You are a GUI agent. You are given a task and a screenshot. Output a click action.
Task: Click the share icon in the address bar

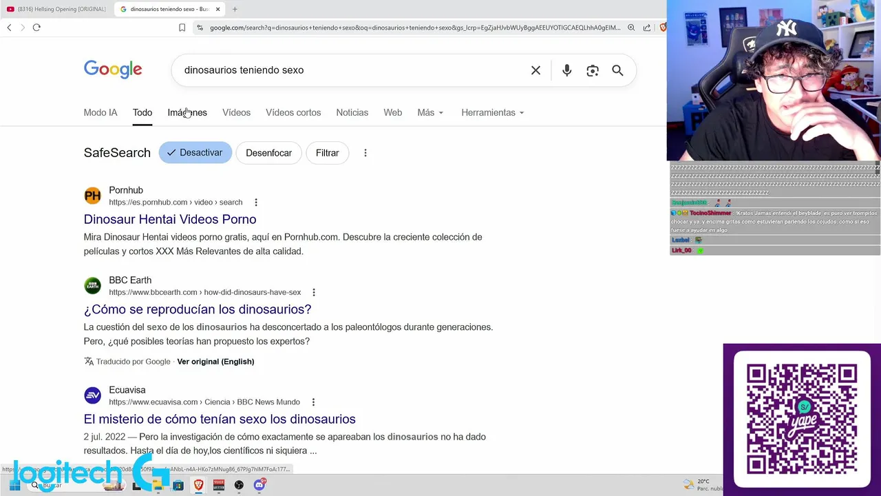tap(647, 28)
